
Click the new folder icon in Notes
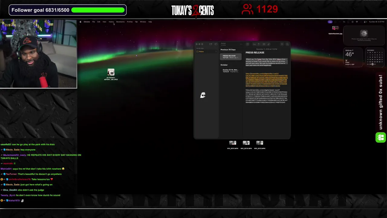211,44
